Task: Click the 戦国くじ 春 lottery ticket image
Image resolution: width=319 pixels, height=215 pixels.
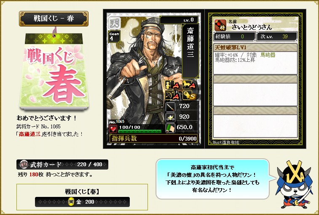Action: coord(54,70)
